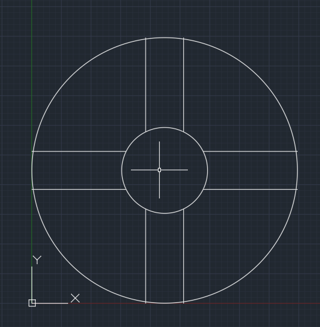
Task: Select the lower-left vertical line segment
Action: 146,256
